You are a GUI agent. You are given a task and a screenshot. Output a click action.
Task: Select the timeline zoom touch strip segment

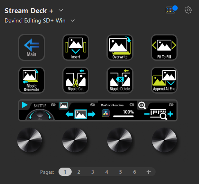157,110
